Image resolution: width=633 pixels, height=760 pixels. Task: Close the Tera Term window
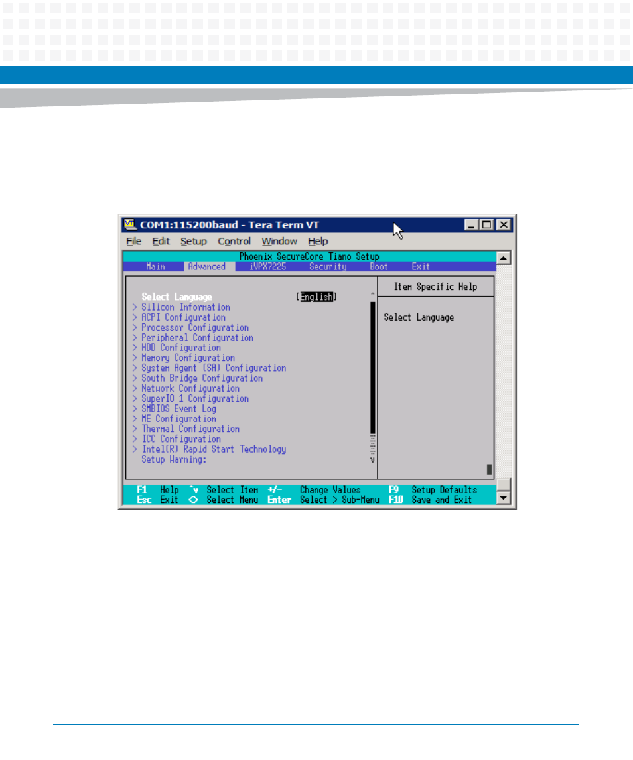point(504,225)
